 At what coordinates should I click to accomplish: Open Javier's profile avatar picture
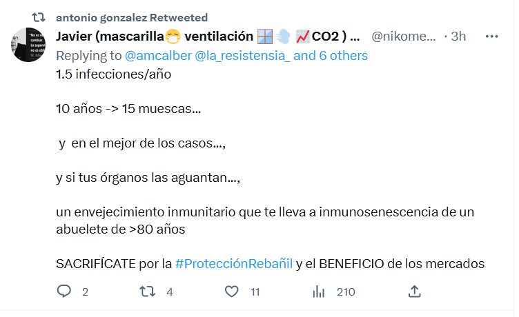(x=29, y=45)
